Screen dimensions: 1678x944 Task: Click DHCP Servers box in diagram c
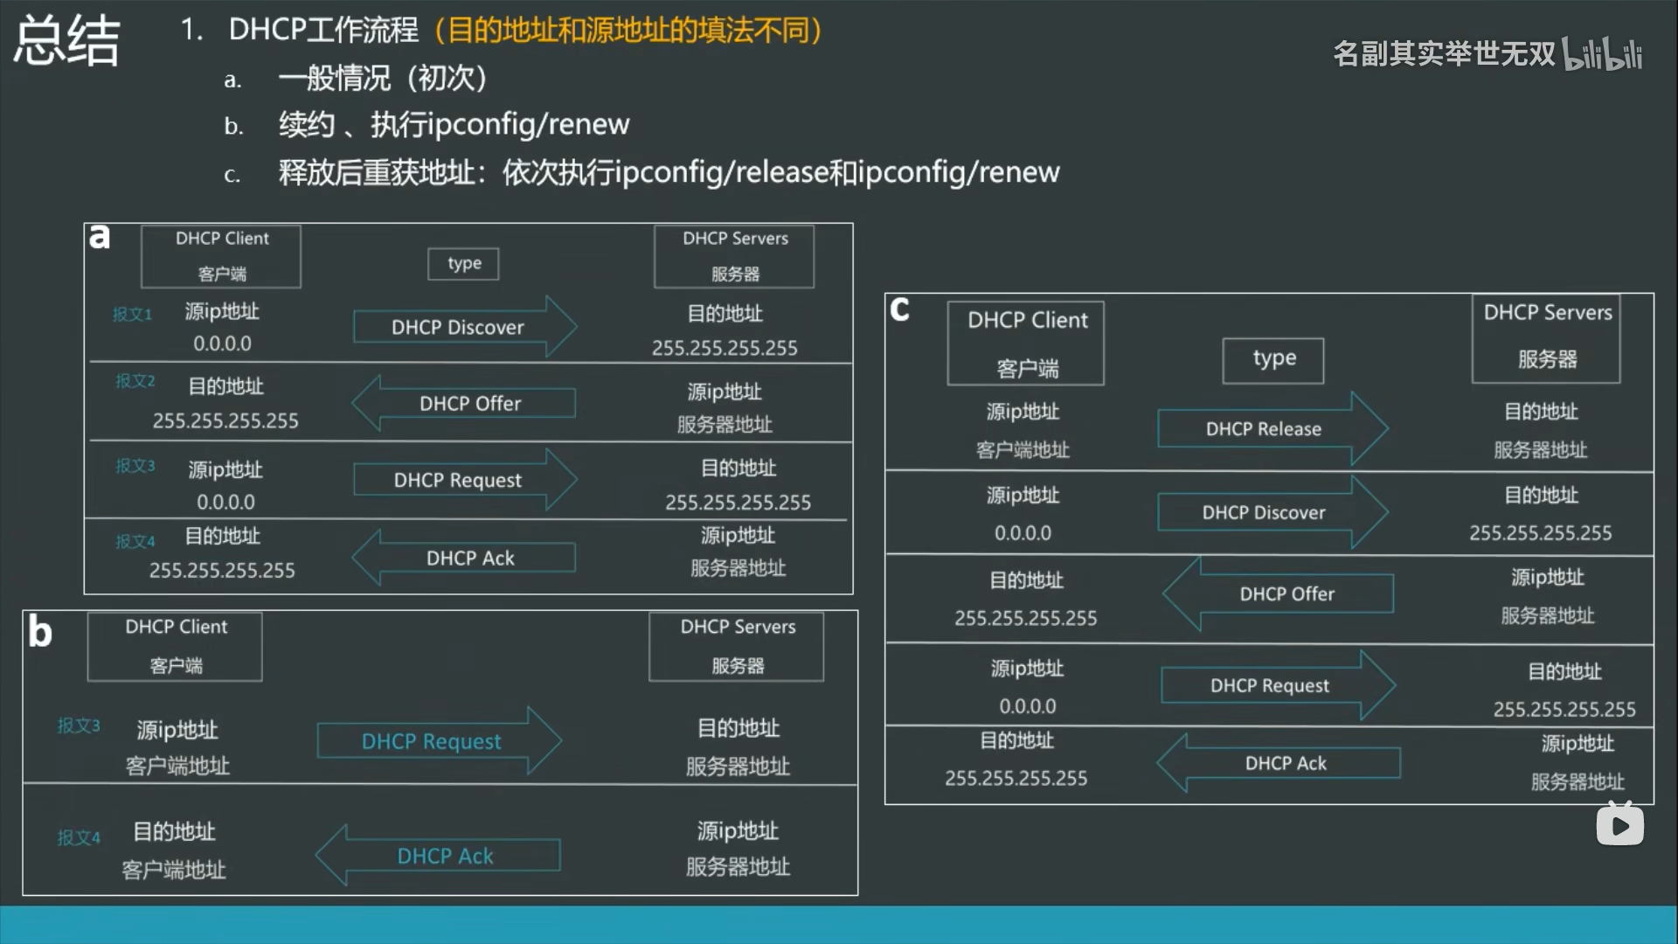point(1546,337)
